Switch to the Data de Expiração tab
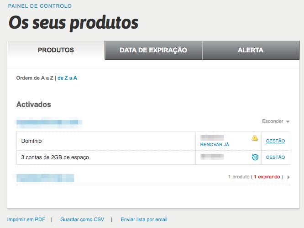Screen dimensions: 304x228 point(153,50)
